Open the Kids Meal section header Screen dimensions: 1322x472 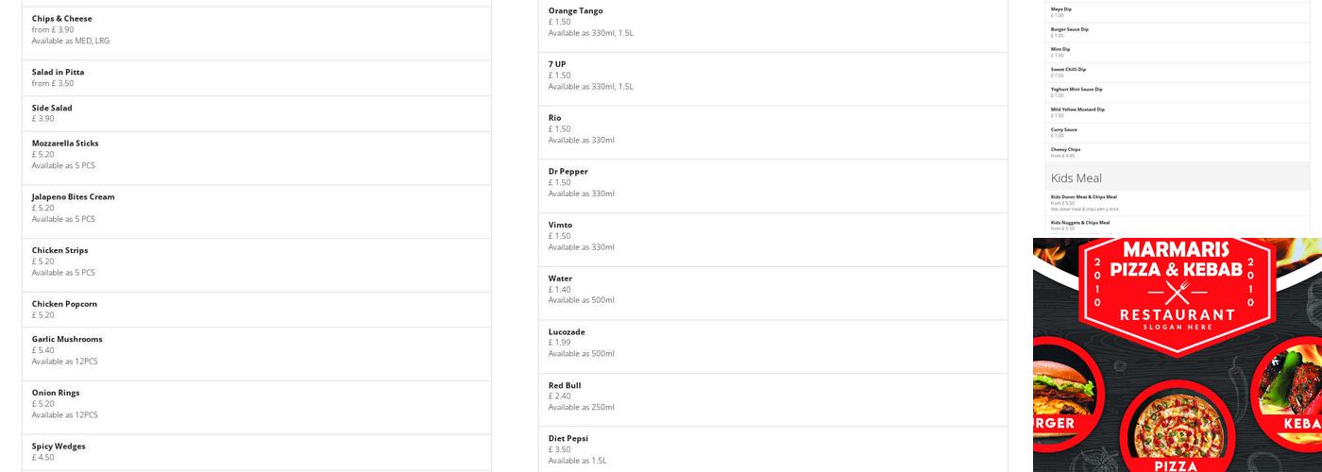1076,177
